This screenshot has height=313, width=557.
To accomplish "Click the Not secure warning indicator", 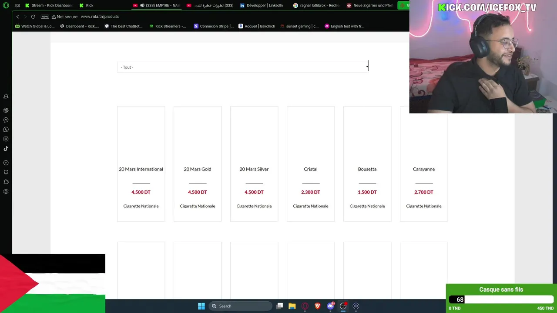I will pyautogui.click(x=64, y=17).
